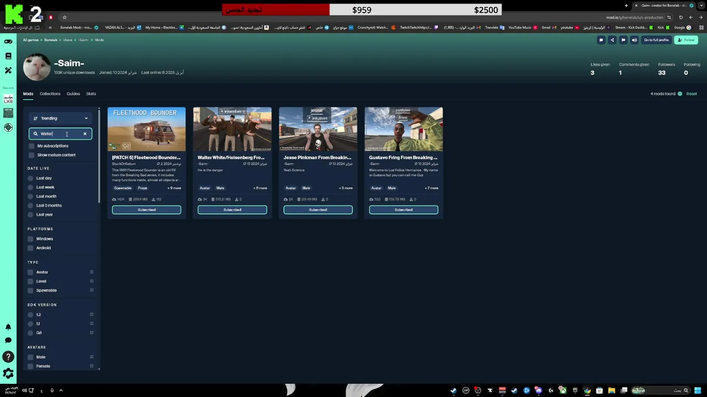Open the games controller icon in left sidebar
Screen dimensions: 707x397
[x=8, y=41]
